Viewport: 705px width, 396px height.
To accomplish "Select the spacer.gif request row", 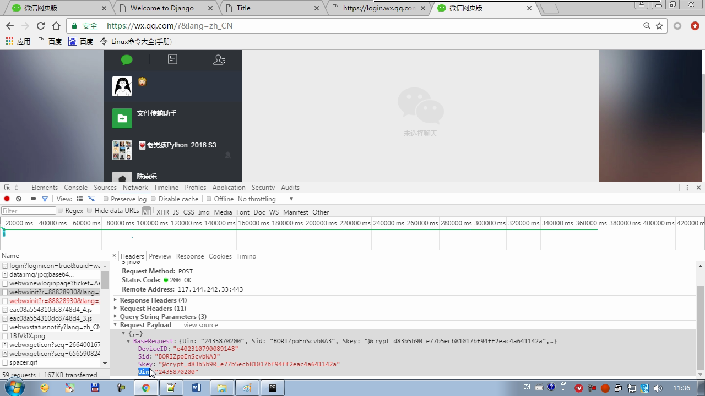I will coord(51,362).
